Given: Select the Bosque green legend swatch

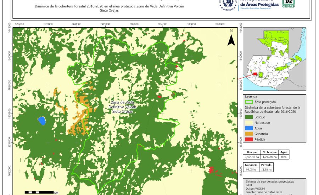Looking at the screenshot, I should pyautogui.click(x=250, y=117).
